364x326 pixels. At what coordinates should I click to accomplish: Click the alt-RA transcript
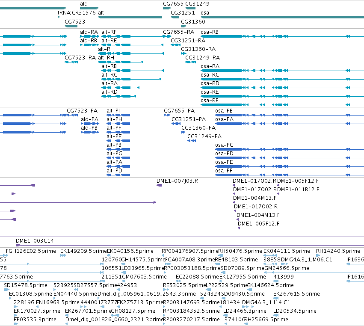(121, 88)
